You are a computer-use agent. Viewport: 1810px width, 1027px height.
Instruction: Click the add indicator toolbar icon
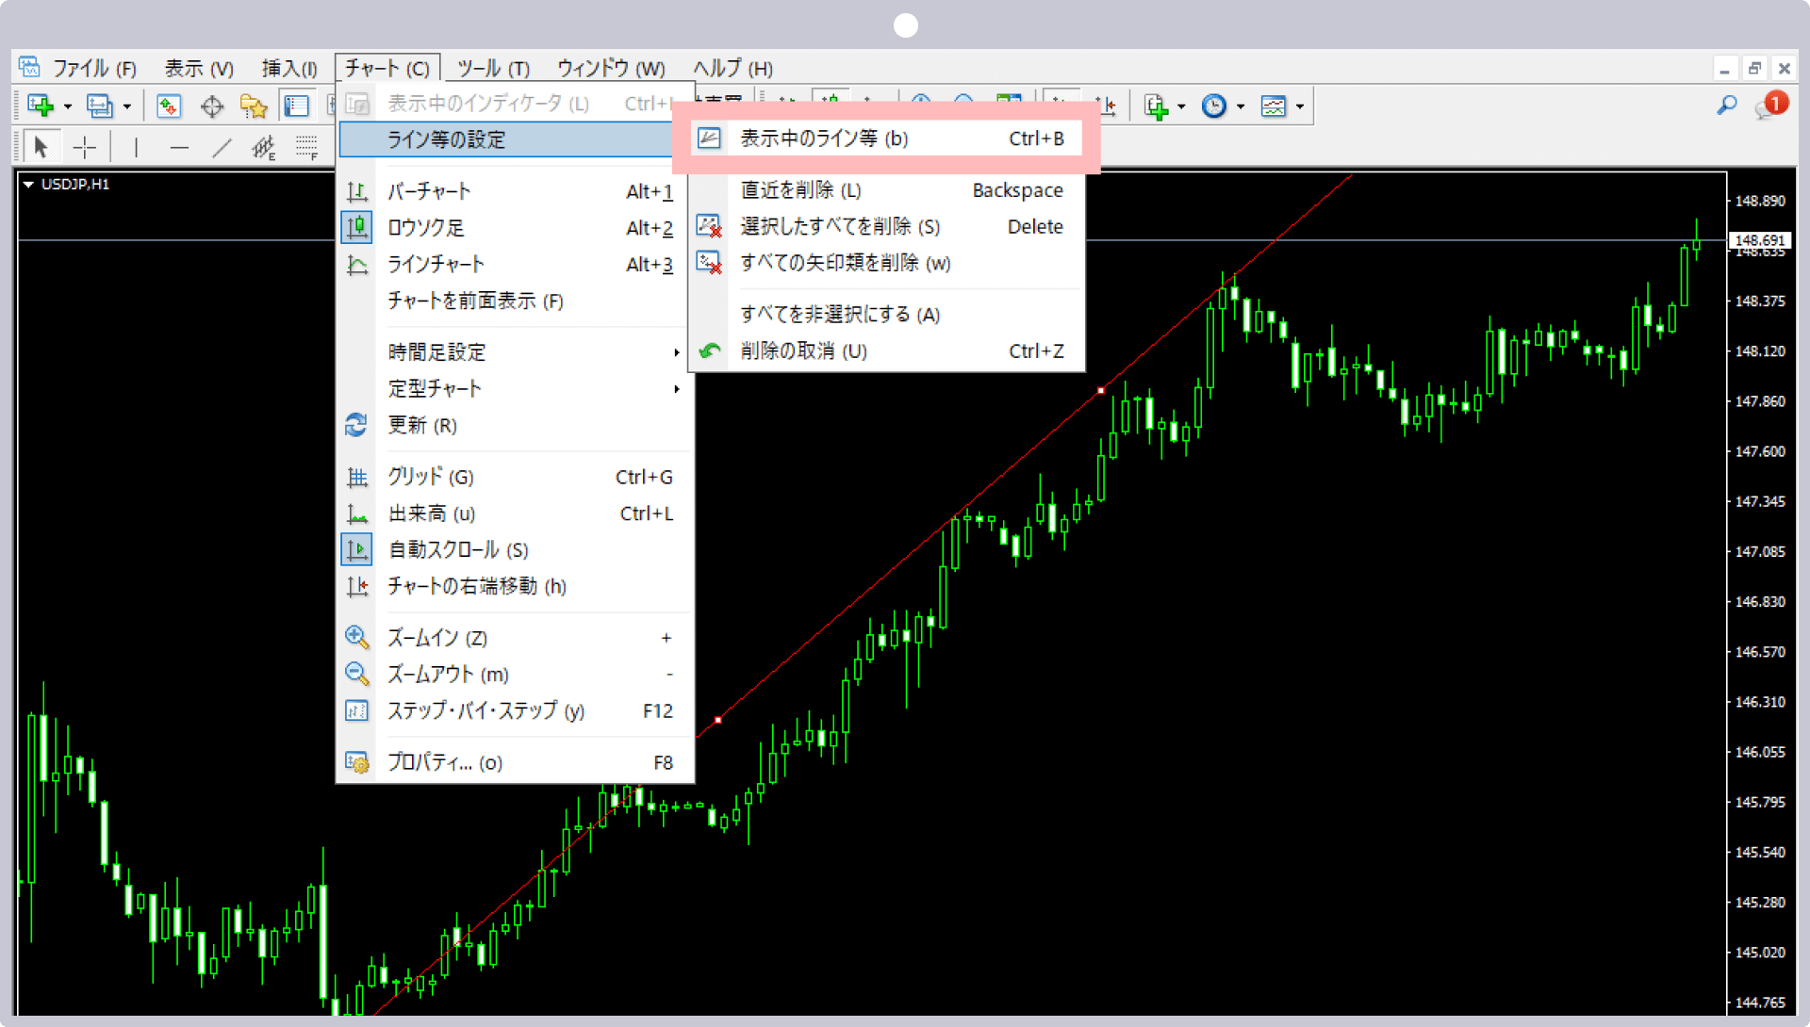click(1156, 106)
